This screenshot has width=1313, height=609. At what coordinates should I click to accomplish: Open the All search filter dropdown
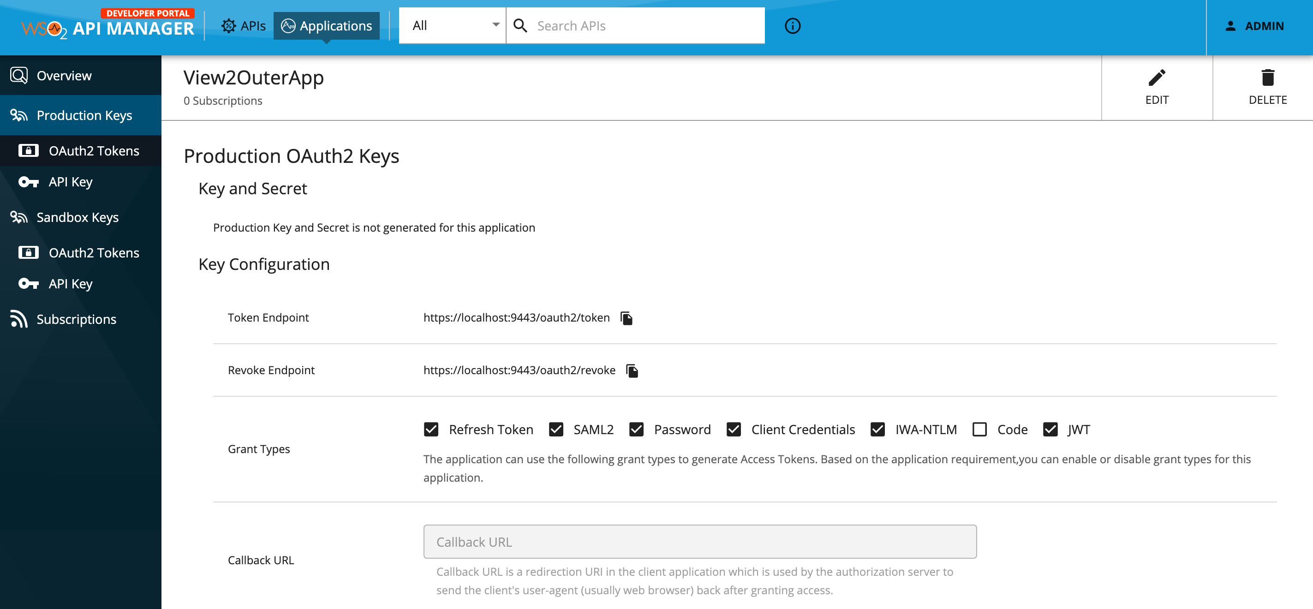(453, 25)
